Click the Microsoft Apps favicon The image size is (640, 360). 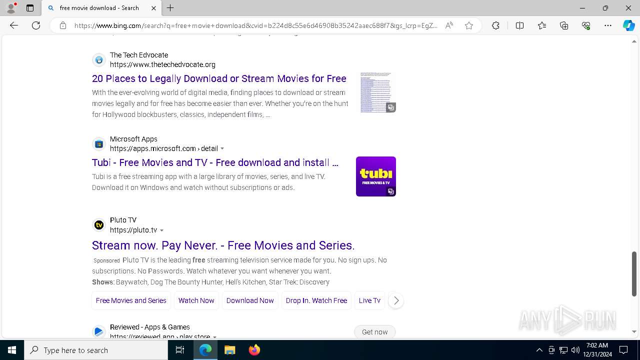[x=99, y=144]
